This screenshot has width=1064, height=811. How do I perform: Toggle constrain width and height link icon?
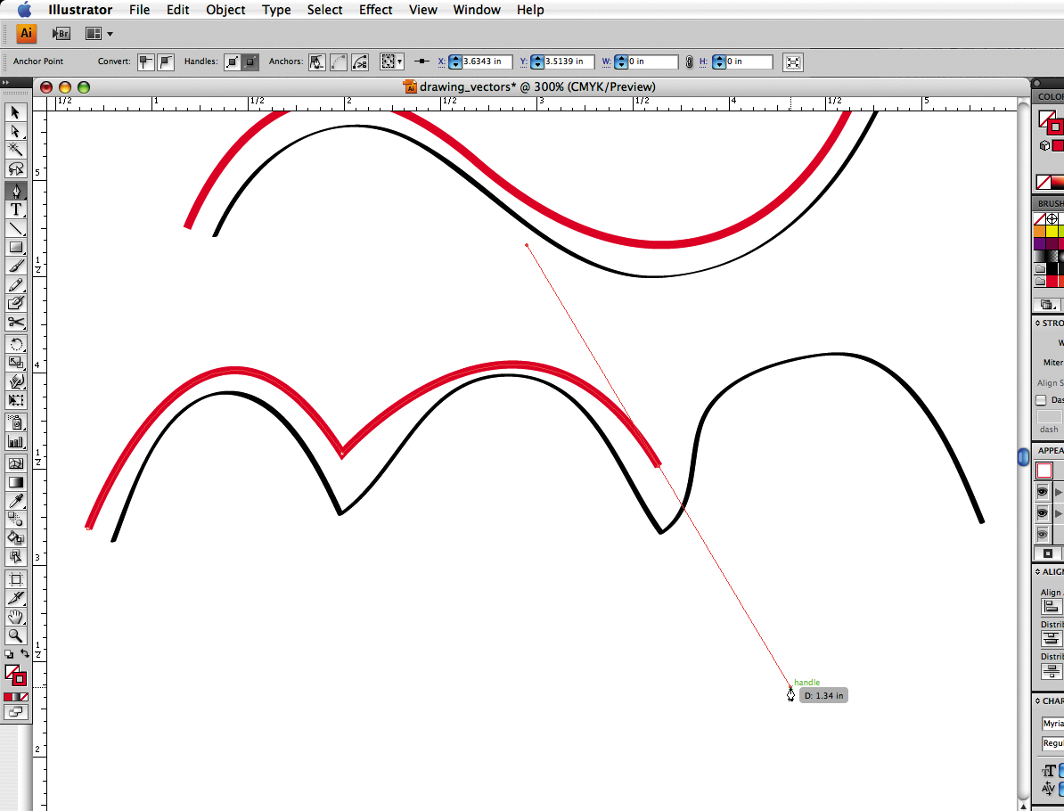[x=689, y=62]
